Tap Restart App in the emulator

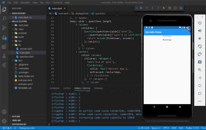pyautogui.click(x=167, y=40)
